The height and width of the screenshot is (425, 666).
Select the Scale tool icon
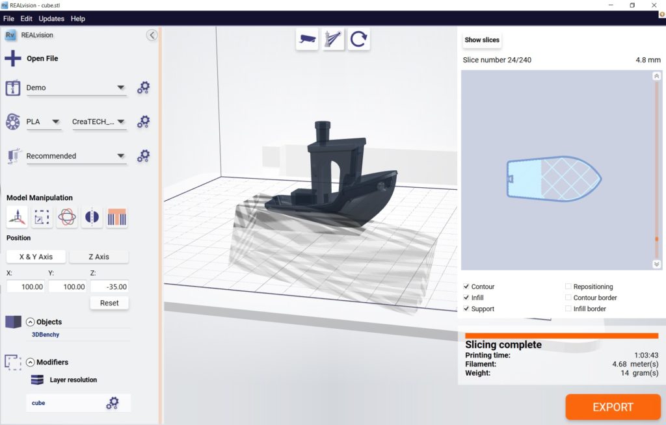coord(42,217)
